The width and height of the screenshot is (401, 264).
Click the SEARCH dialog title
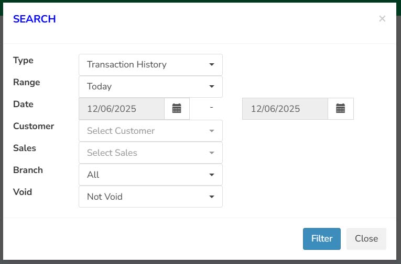[x=34, y=19]
